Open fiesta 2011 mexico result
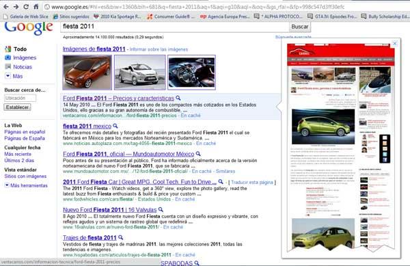Image resolution: width=410 pixels, height=266 pixels. 87,126
